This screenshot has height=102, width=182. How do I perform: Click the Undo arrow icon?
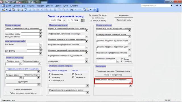pyautogui.click(x=42, y=10)
